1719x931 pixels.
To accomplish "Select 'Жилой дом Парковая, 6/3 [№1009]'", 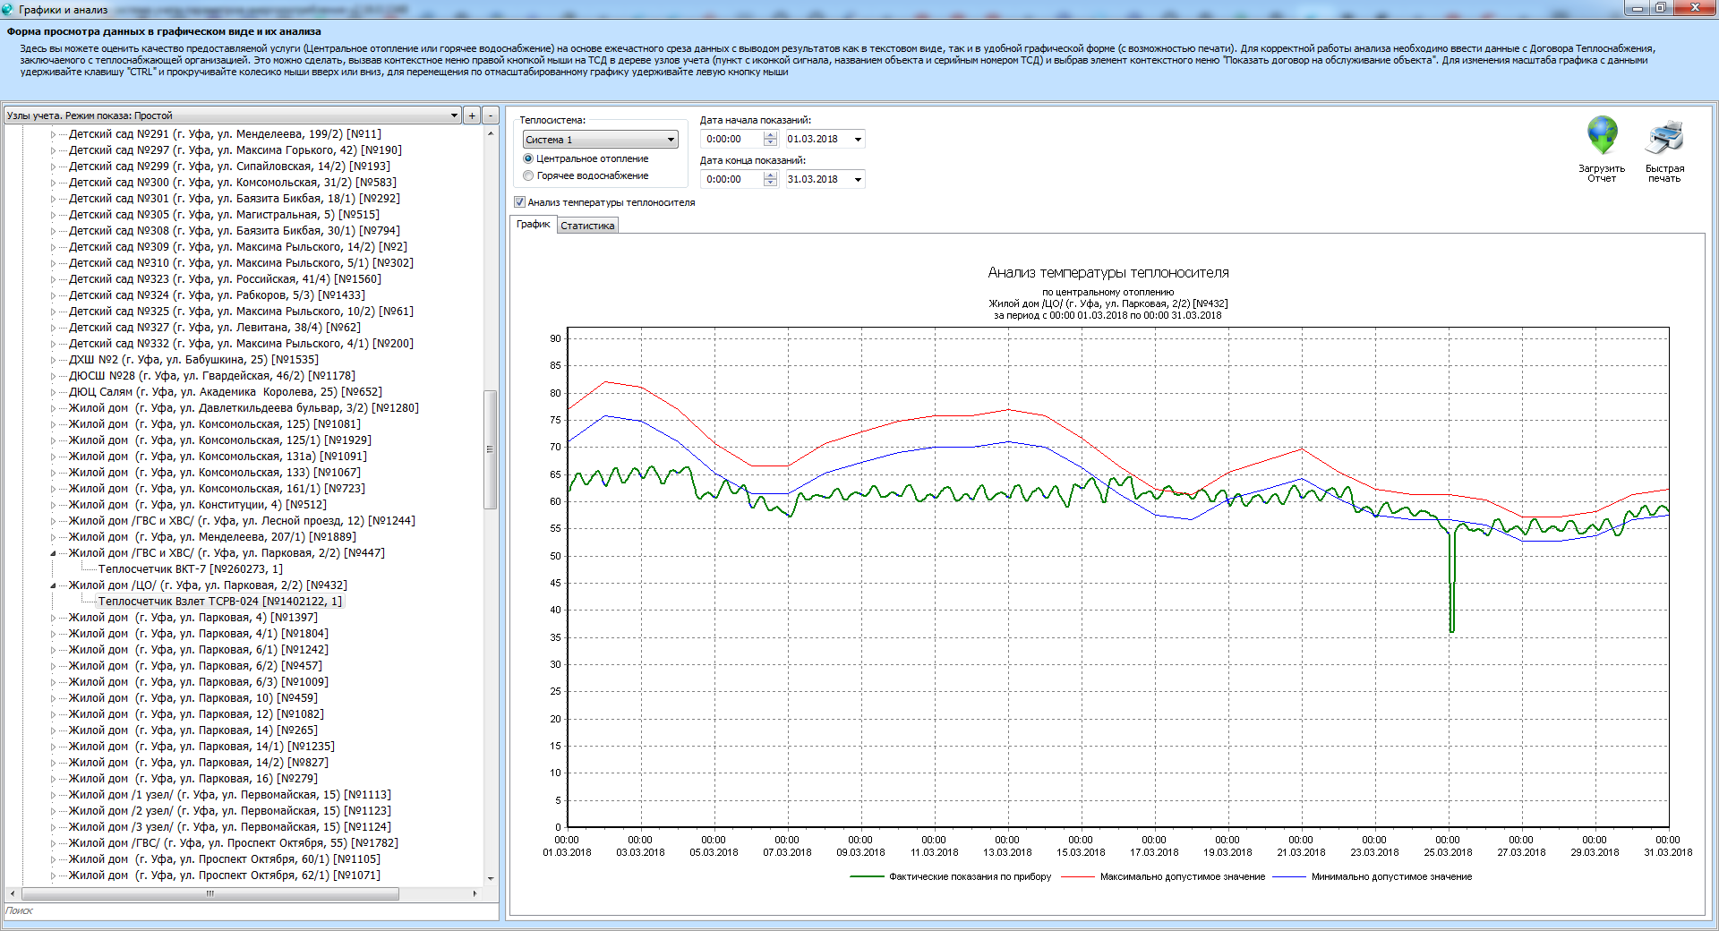I will pyautogui.click(x=199, y=682).
